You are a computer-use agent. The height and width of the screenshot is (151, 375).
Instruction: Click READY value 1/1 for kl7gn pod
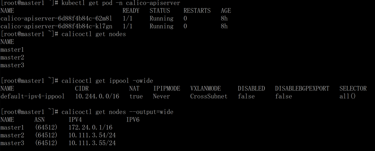coord(127,26)
